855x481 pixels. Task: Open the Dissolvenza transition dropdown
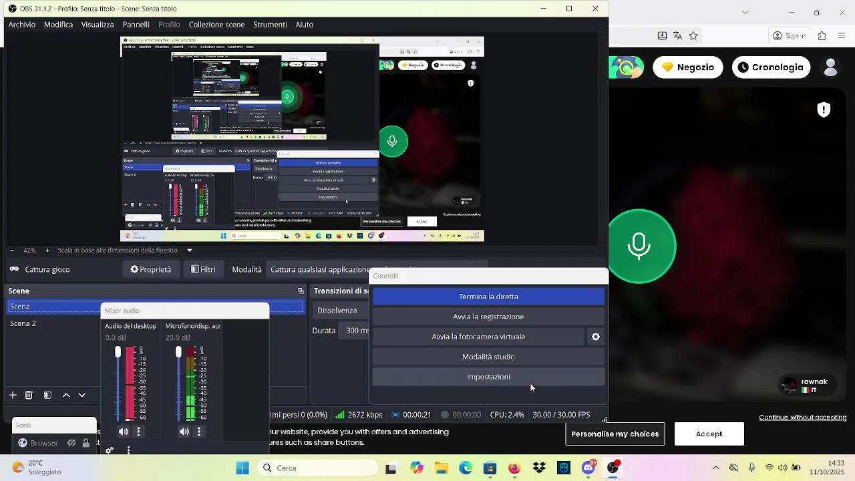341,311
